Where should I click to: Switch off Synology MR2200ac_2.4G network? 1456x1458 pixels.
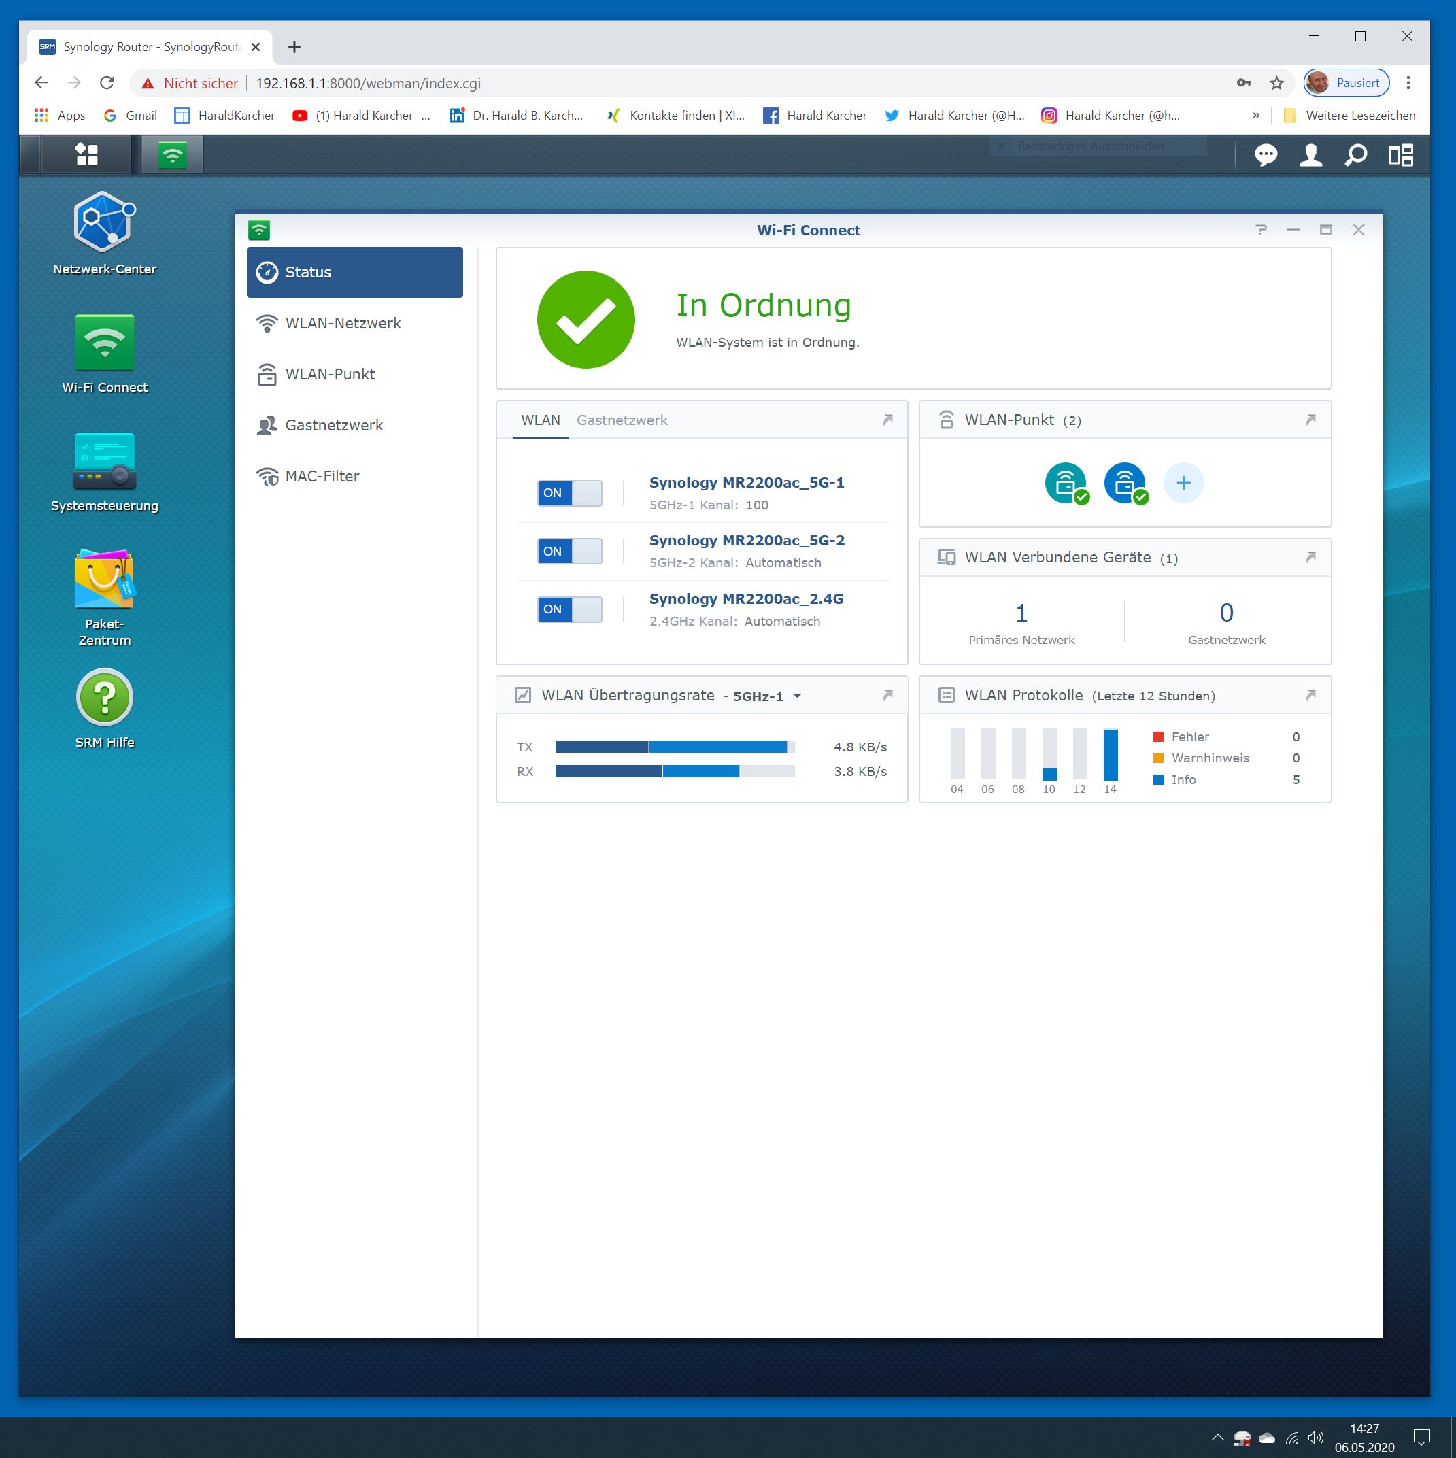click(569, 609)
